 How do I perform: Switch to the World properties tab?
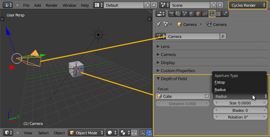click(x=191, y=14)
